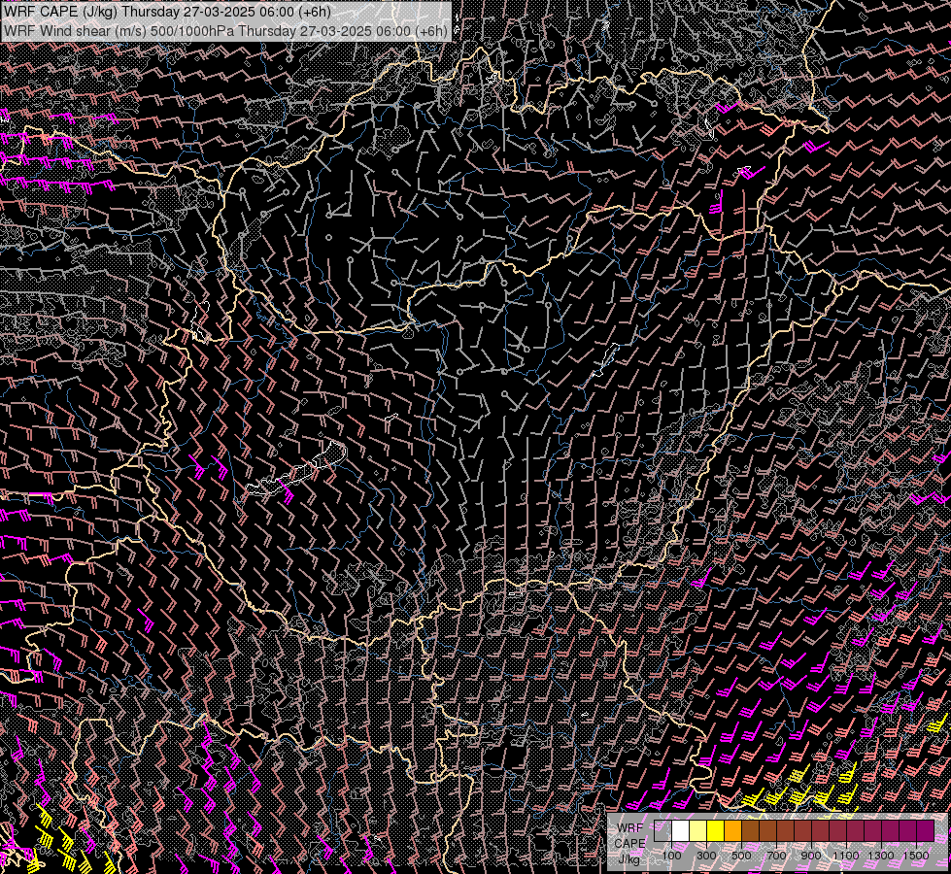Select the pale yellow CAPE legend swatch

pos(698,830)
